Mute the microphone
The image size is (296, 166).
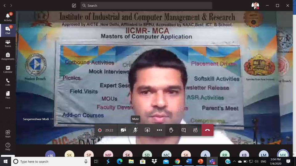click(x=135, y=130)
